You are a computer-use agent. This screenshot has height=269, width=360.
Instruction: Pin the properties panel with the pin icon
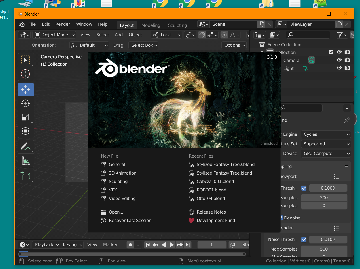pos(347,120)
